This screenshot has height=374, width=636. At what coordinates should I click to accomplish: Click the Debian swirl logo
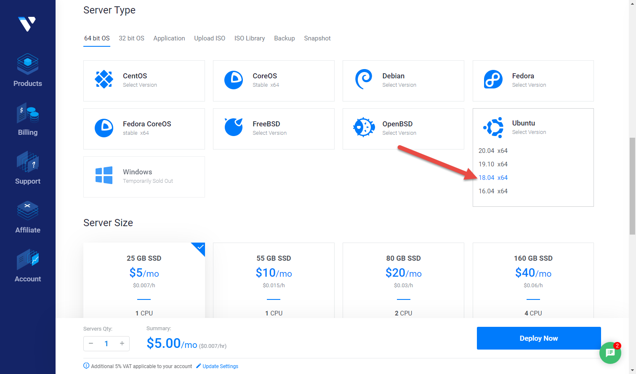[364, 79]
